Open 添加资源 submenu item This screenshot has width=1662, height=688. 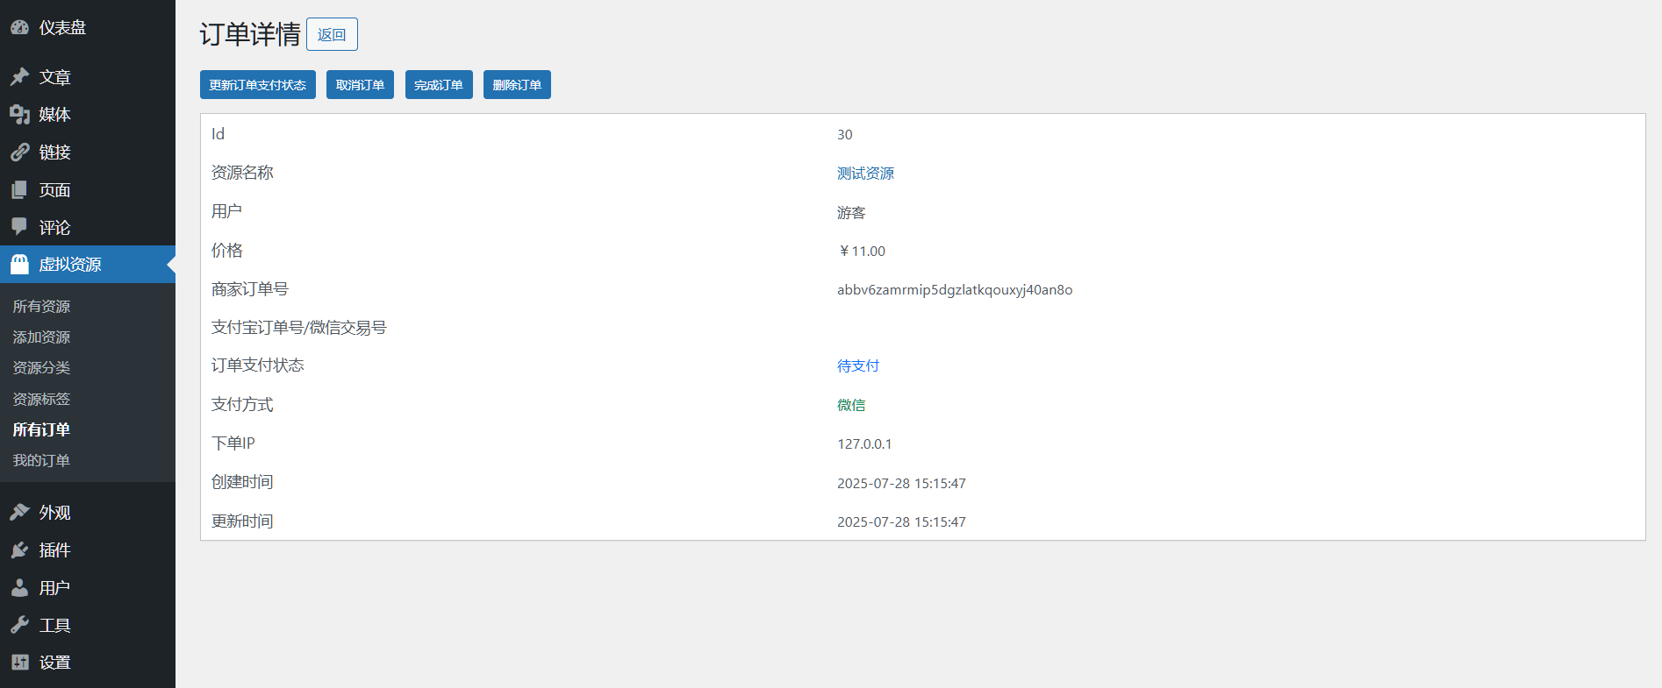41,337
